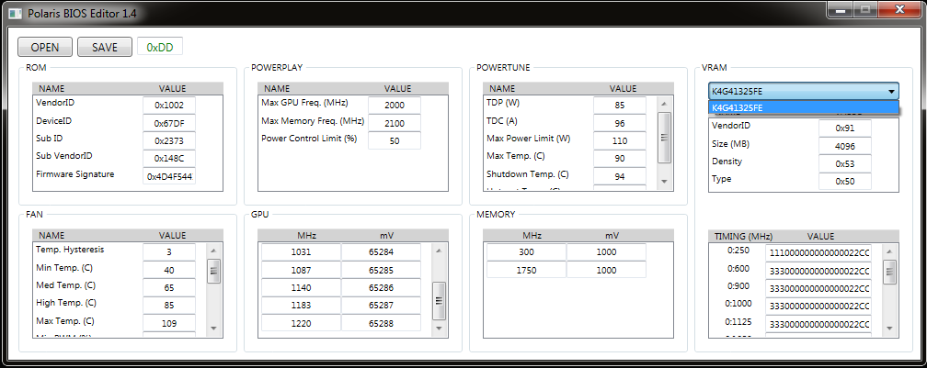927x368 pixels.
Task: Click the TDP (W) value field
Action: [620, 105]
